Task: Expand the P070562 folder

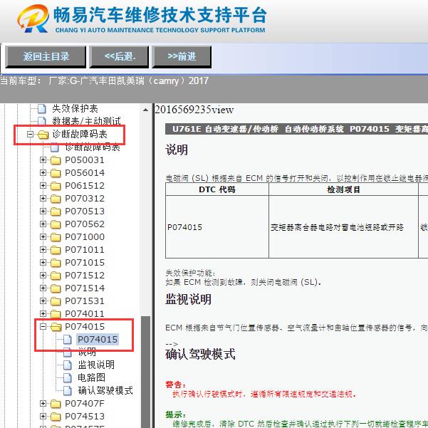Action: (43, 224)
